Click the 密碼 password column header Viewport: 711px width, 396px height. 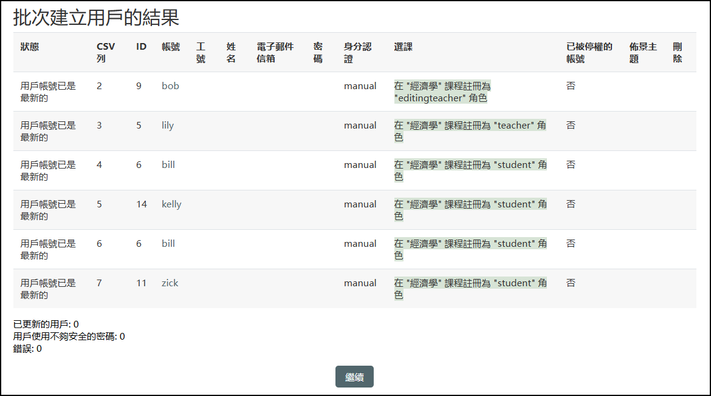(317, 51)
